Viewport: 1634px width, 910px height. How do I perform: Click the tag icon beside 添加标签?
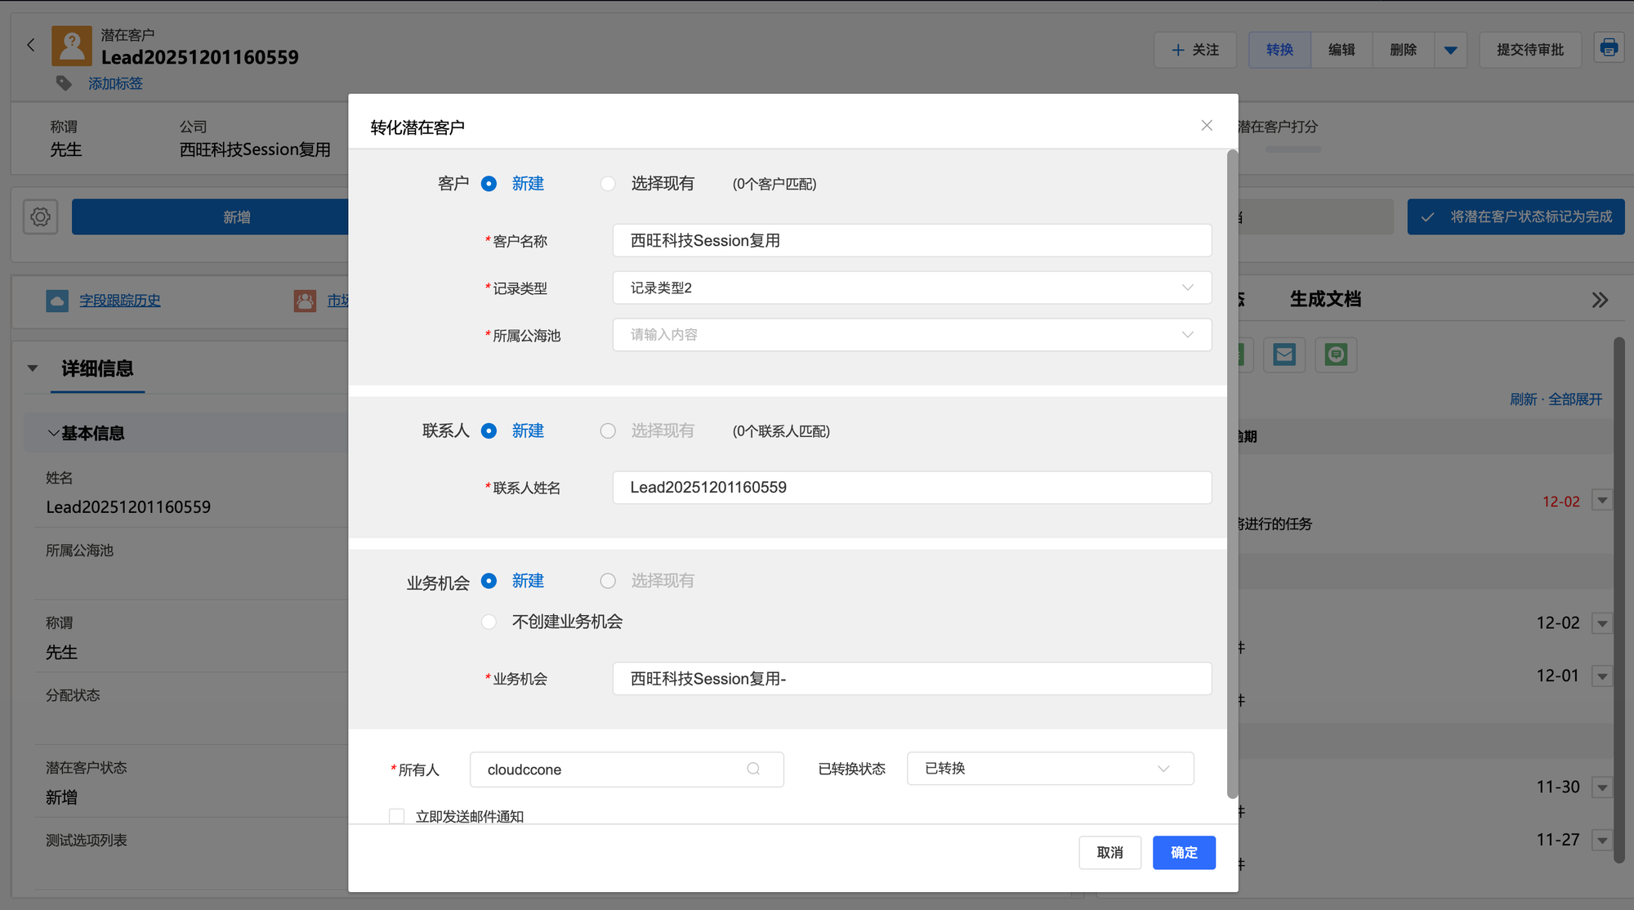[64, 83]
